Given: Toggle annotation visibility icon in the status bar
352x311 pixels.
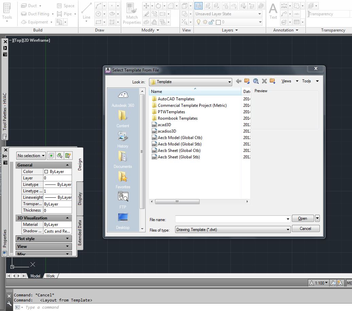Looking at the screenshot, I should click(x=333, y=283).
